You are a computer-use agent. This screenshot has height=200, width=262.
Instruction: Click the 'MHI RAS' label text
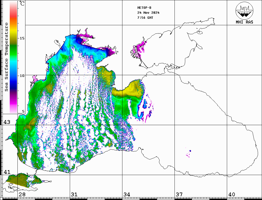click(244, 22)
